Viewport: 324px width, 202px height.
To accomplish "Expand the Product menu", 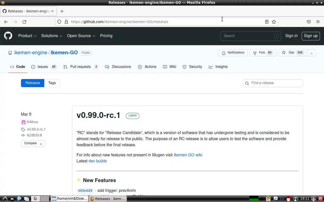I will pos(27,36).
